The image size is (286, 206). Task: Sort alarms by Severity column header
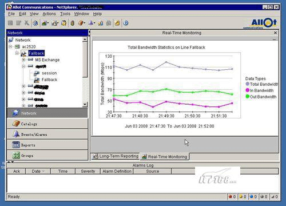tap(88, 171)
